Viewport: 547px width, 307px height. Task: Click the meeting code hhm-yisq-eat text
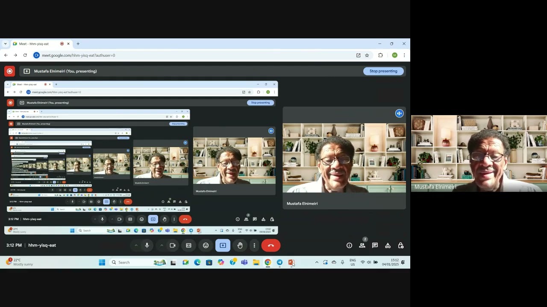click(x=42, y=246)
